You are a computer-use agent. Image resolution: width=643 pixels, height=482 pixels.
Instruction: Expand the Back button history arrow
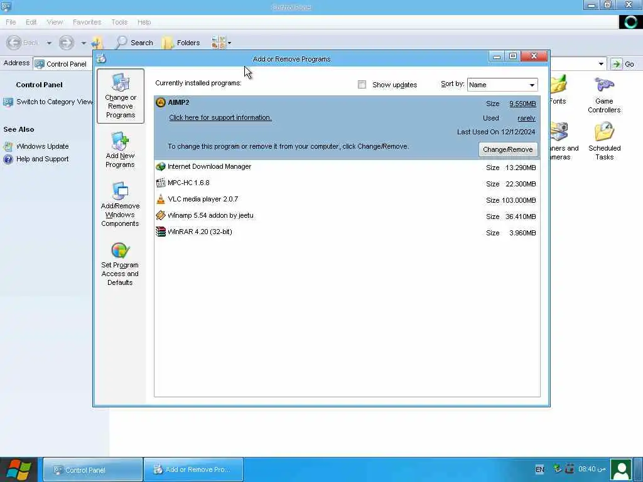(49, 43)
